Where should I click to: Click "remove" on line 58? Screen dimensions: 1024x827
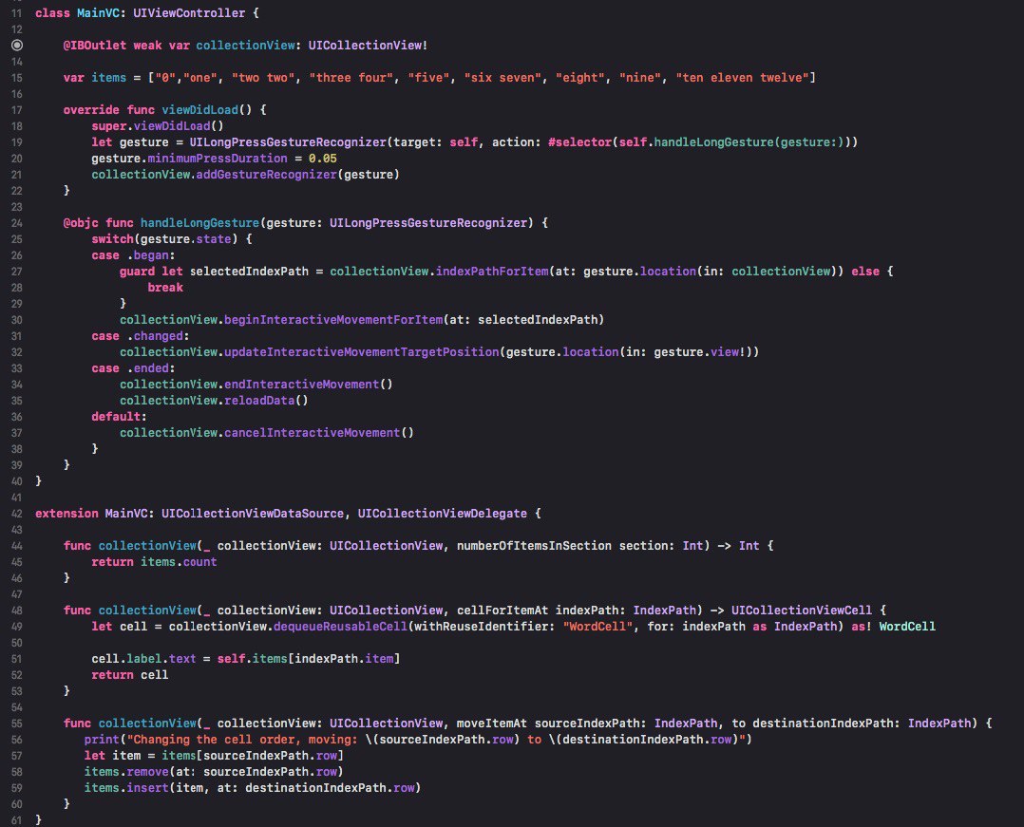pyautogui.click(x=147, y=772)
